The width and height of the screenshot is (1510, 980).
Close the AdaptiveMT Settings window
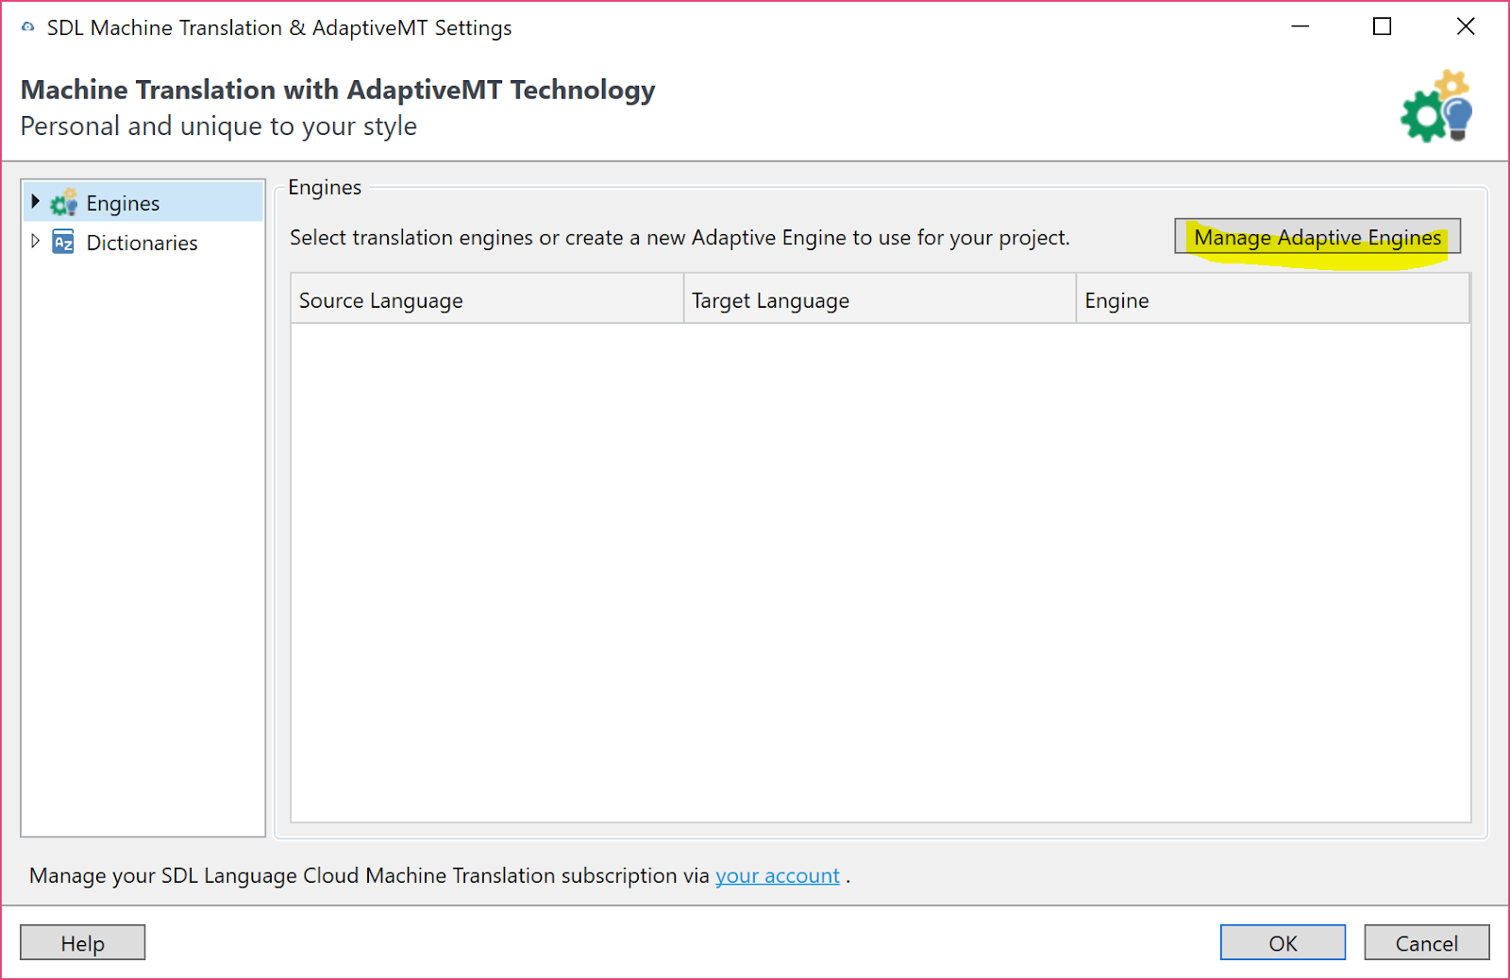pyautogui.click(x=1465, y=26)
